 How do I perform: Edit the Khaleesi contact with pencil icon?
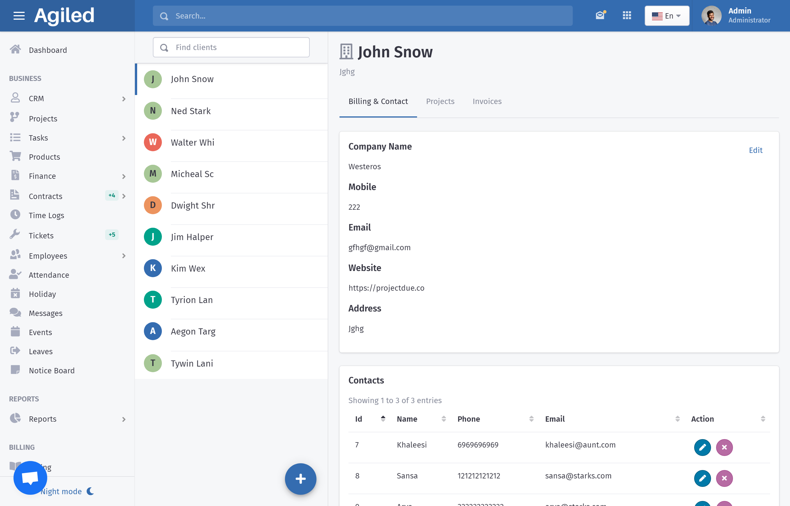(x=702, y=447)
